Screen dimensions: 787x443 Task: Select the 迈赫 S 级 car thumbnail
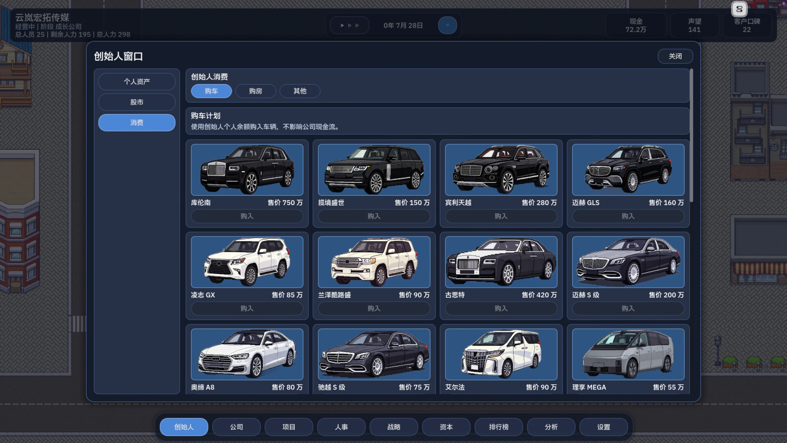point(628,262)
